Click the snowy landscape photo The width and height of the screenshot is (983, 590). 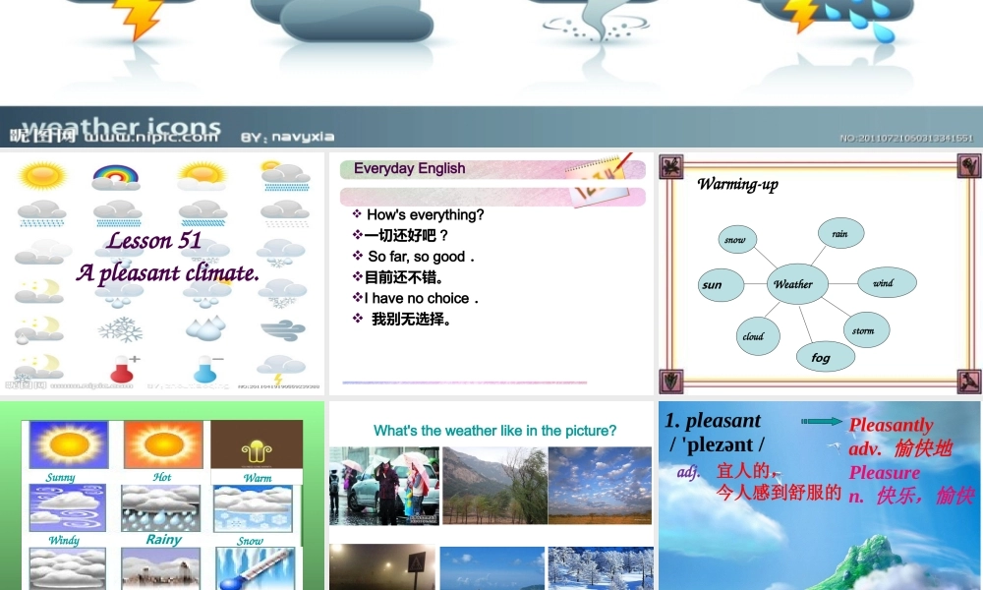[600, 568]
